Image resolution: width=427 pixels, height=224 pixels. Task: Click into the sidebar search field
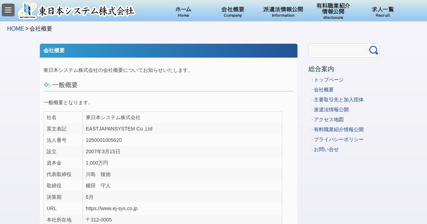(339, 50)
